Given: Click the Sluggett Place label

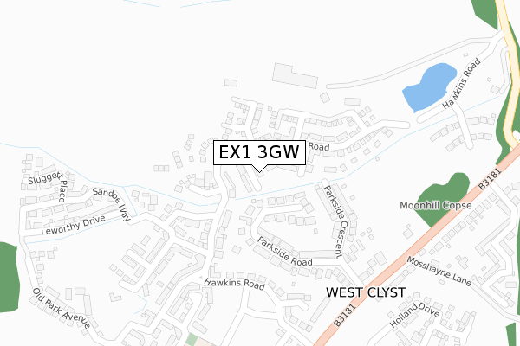Looking at the screenshot, I should (48, 187).
